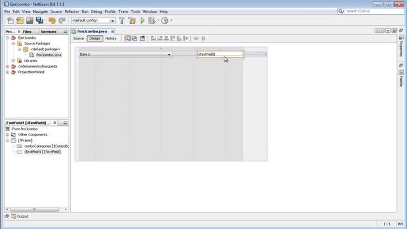Screen dimensions: 407x229
Task: Switch to the Services tab
Action: 48,32
